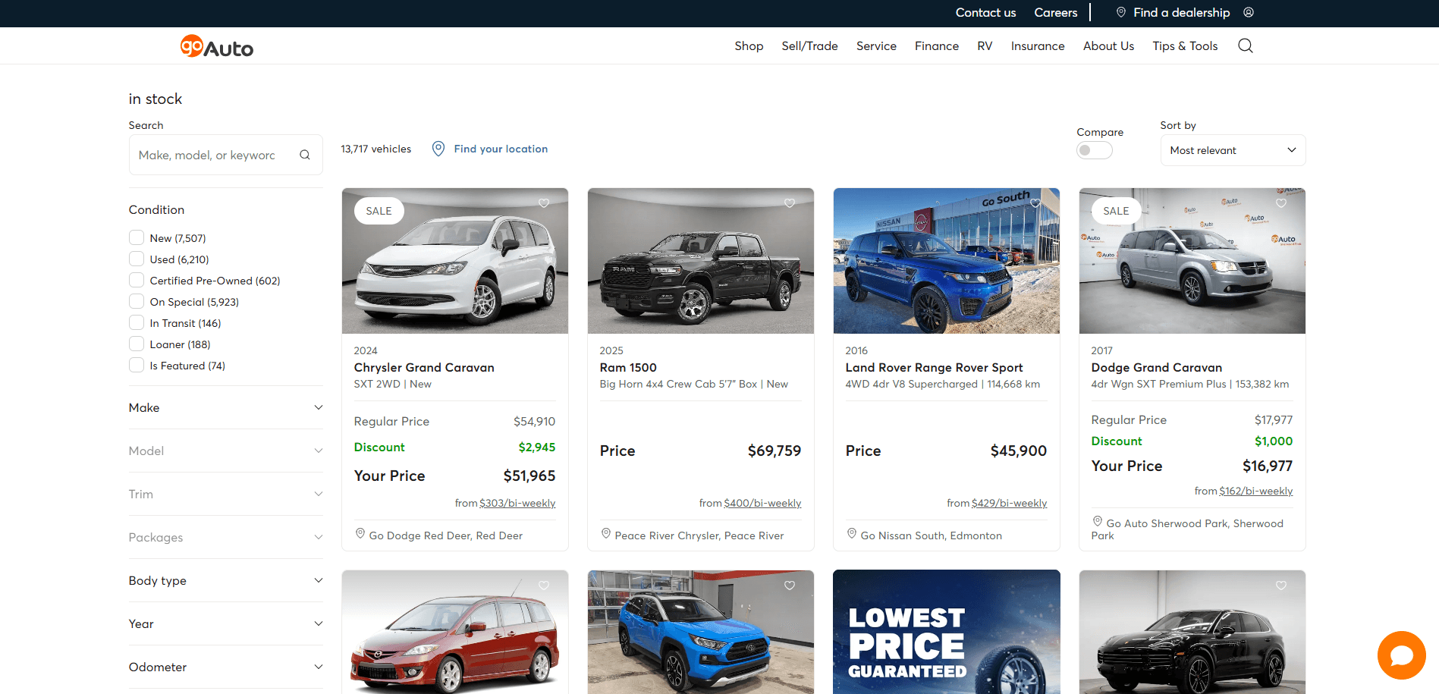Expand the Body type filter
The width and height of the screenshot is (1439, 694).
coord(225,581)
